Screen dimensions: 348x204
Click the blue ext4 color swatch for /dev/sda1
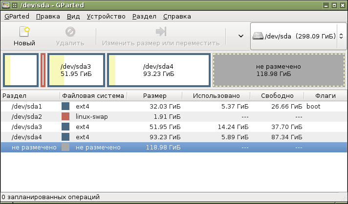65,106
